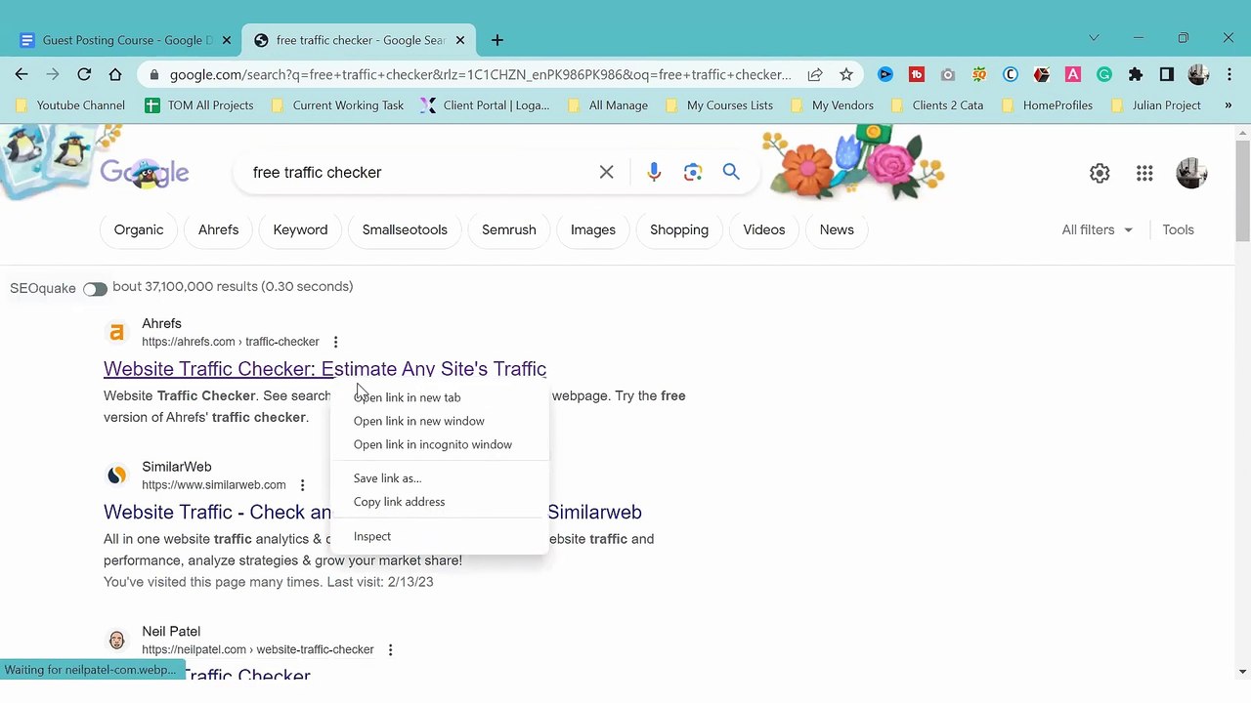Switch to Shopping results
The image size is (1251, 703).
click(x=679, y=229)
